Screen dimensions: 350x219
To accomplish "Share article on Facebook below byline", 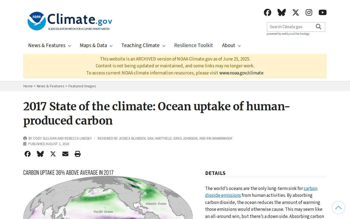I will pyautogui.click(x=28, y=154).
